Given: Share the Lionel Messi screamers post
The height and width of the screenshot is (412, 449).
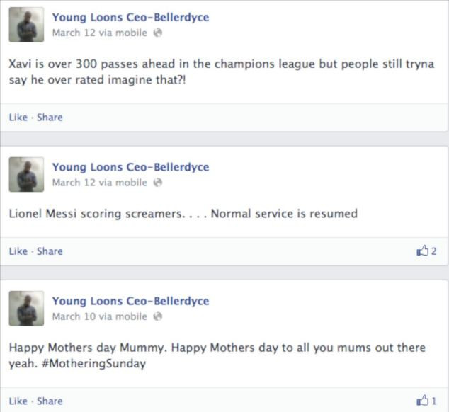Looking at the screenshot, I should point(50,251).
